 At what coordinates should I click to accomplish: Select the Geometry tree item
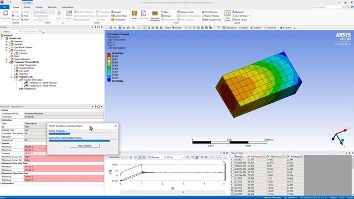[x=18, y=41]
